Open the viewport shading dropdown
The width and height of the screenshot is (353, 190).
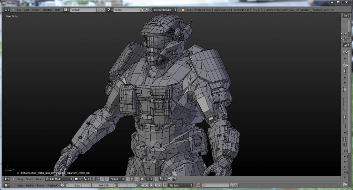[78, 179]
